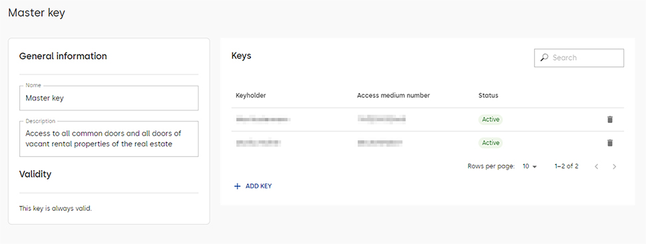Go to next page of keys
Image resolution: width=646 pixels, height=244 pixels.
tap(614, 167)
